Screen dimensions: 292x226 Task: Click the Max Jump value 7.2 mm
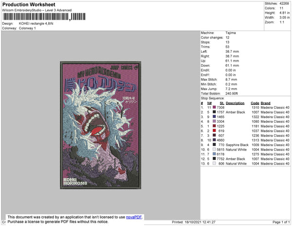pyautogui.click(x=231, y=89)
